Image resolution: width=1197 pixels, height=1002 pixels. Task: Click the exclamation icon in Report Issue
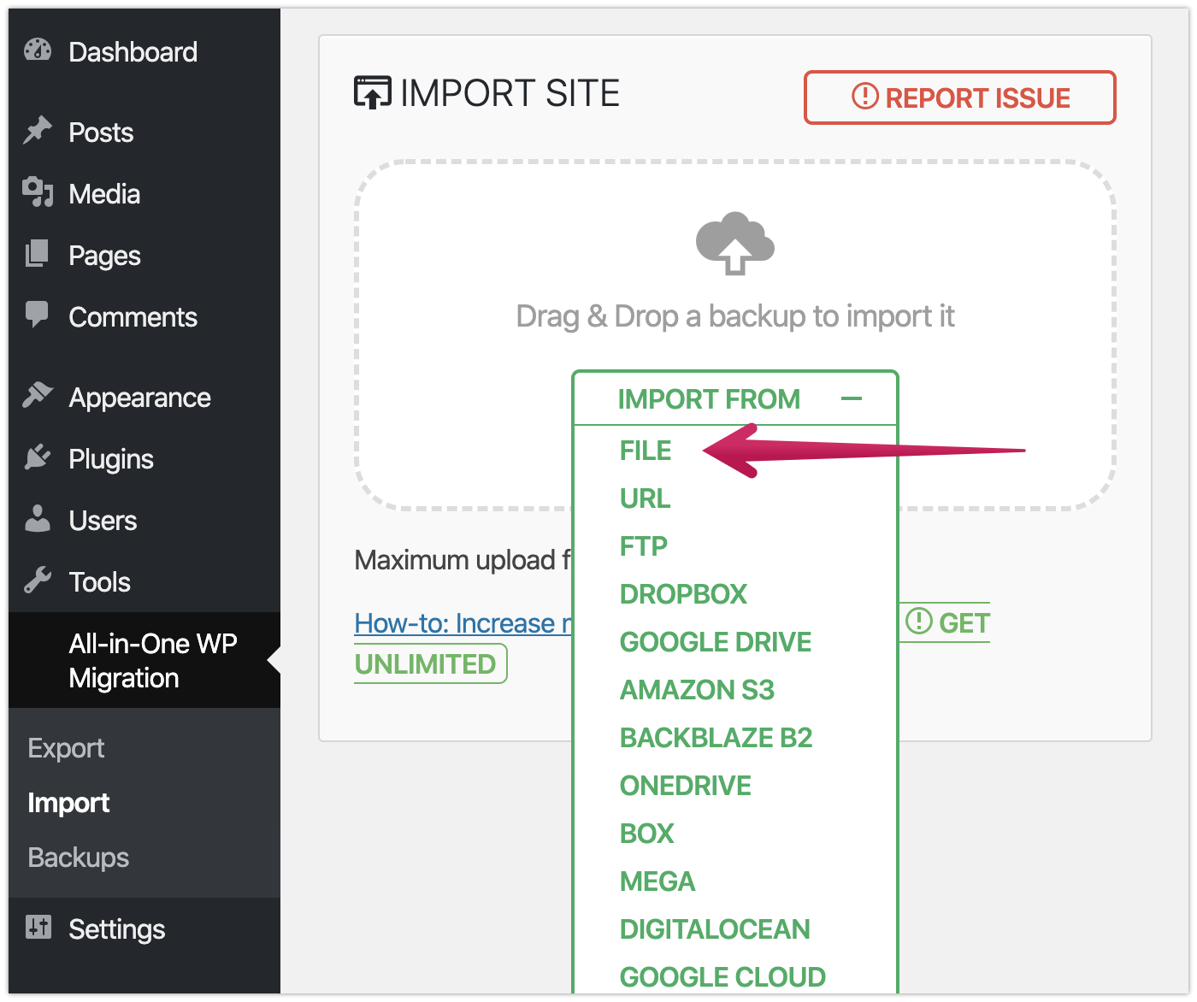pos(865,96)
